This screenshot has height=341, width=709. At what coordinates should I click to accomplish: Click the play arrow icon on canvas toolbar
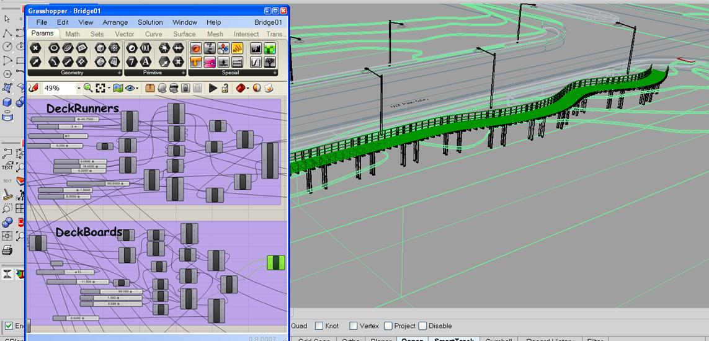pyautogui.click(x=213, y=89)
